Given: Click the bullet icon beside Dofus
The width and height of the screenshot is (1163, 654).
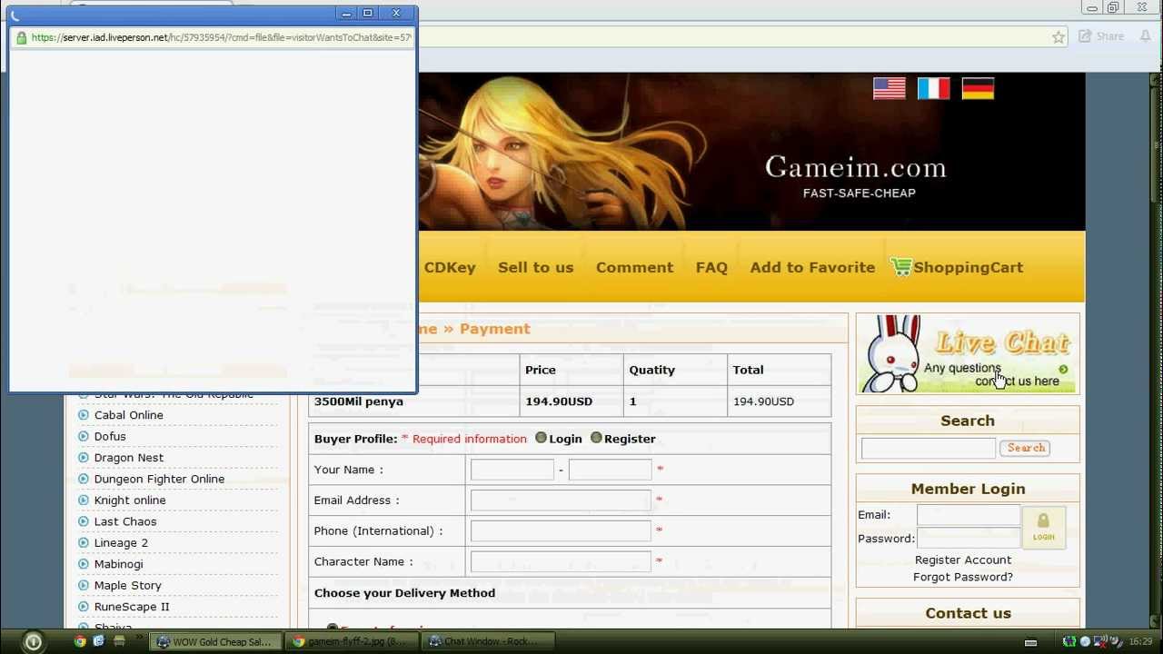Looking at the screenshot, I should pos(84,436).
